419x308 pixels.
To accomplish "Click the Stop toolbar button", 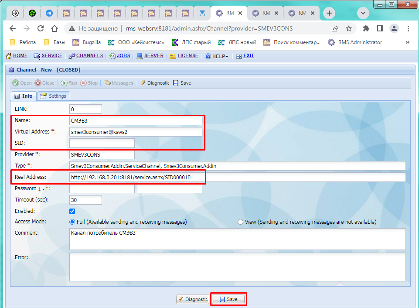I will pyautogui.click(x=89, y=83).
